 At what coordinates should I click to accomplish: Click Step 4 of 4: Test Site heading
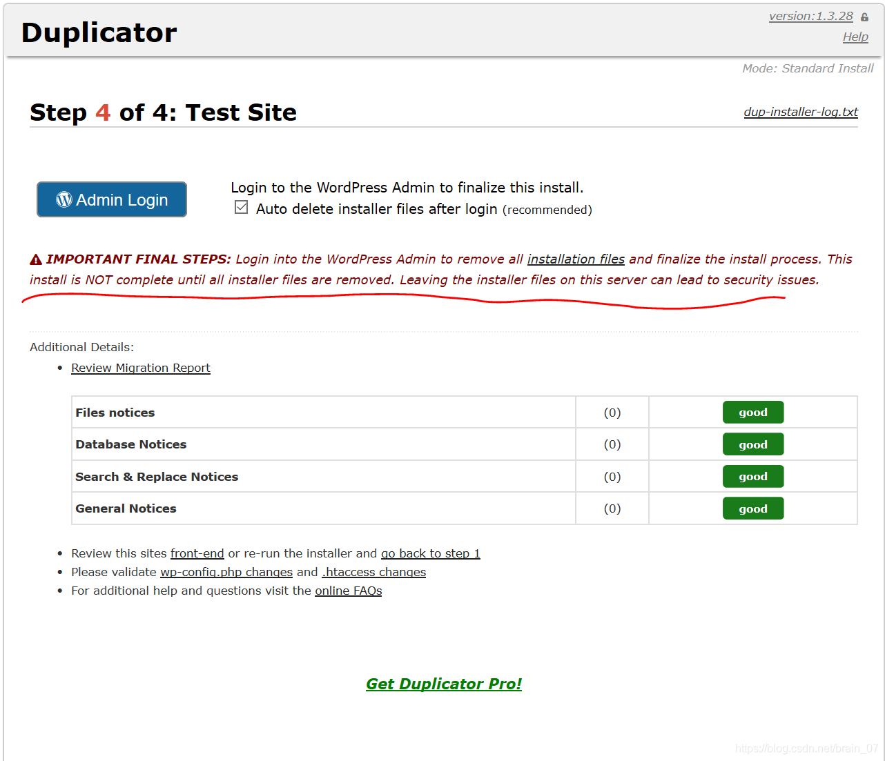click(x=164, y=112)
